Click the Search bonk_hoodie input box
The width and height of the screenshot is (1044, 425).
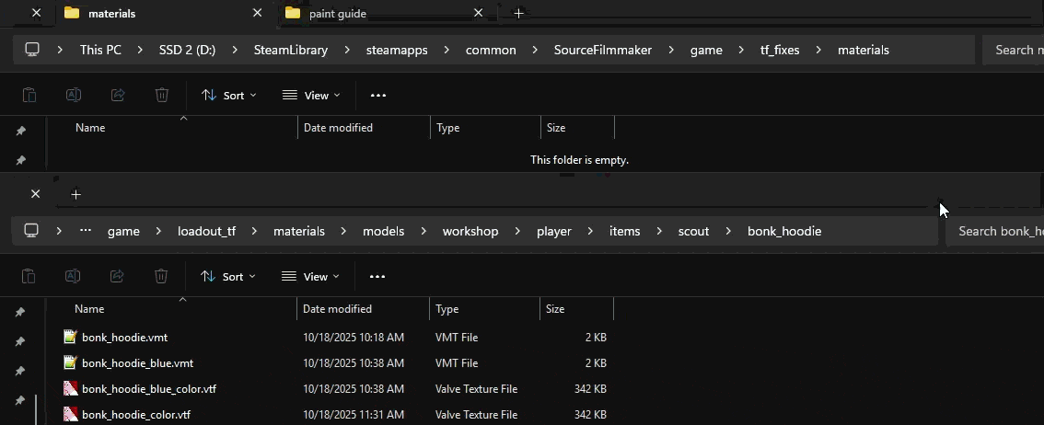(x=999, y=231)
